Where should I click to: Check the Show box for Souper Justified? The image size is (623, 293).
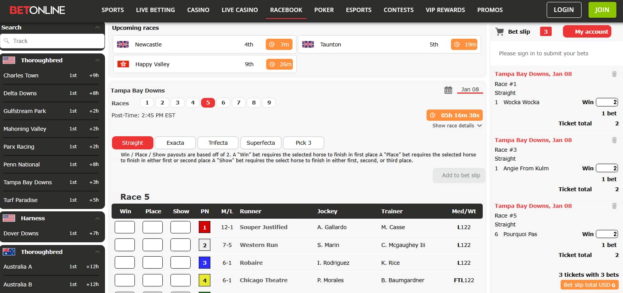coord(181,227)
